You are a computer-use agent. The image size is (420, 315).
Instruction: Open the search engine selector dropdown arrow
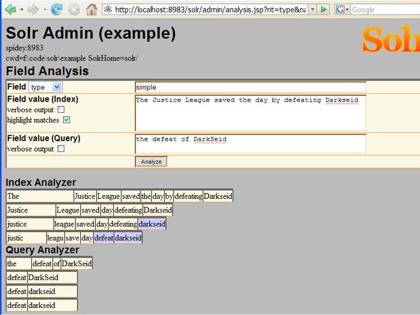point(347,10)
